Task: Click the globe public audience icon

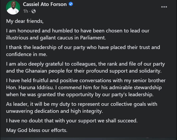Action: [x=34, y=11]
